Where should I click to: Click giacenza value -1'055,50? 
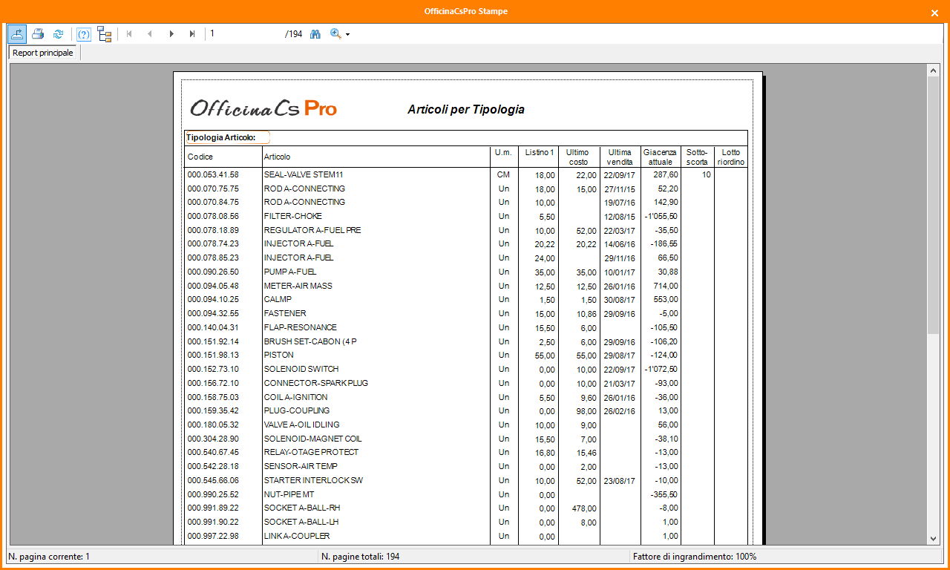click(660, 217)
